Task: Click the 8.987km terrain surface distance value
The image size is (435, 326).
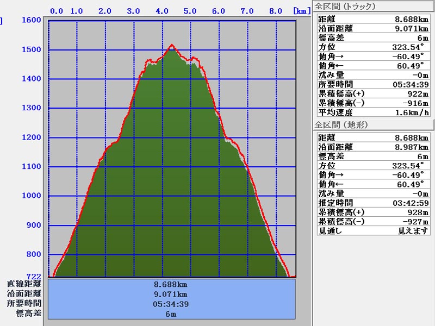Action: tap(412, 147)
